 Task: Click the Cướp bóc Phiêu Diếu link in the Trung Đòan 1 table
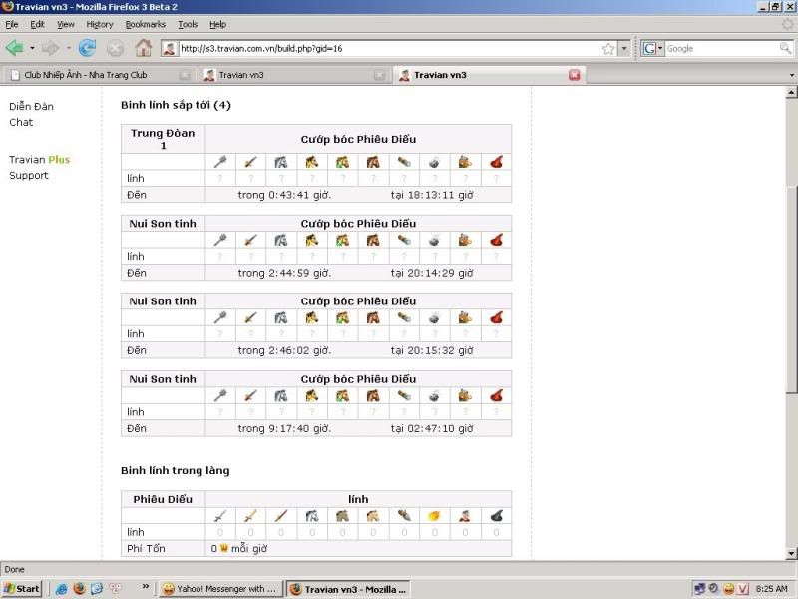[358, 139]
